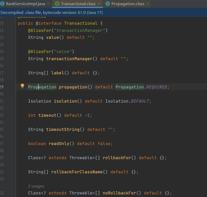207x197 pixels.
Task: Click the REQUIRED enum constant
Action: (157, 87)
